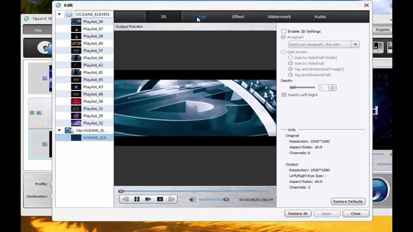Close the Edit dialog with red X
Image resolution: width=413 pixels, height=232 pixels.
pos(367,5)
